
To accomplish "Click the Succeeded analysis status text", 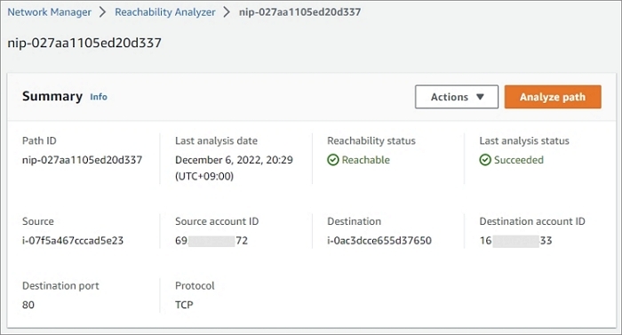I will [519, 160].
